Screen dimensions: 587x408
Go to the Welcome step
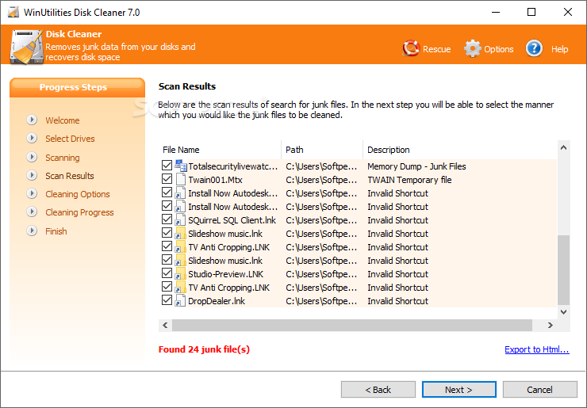pos(63,120)
